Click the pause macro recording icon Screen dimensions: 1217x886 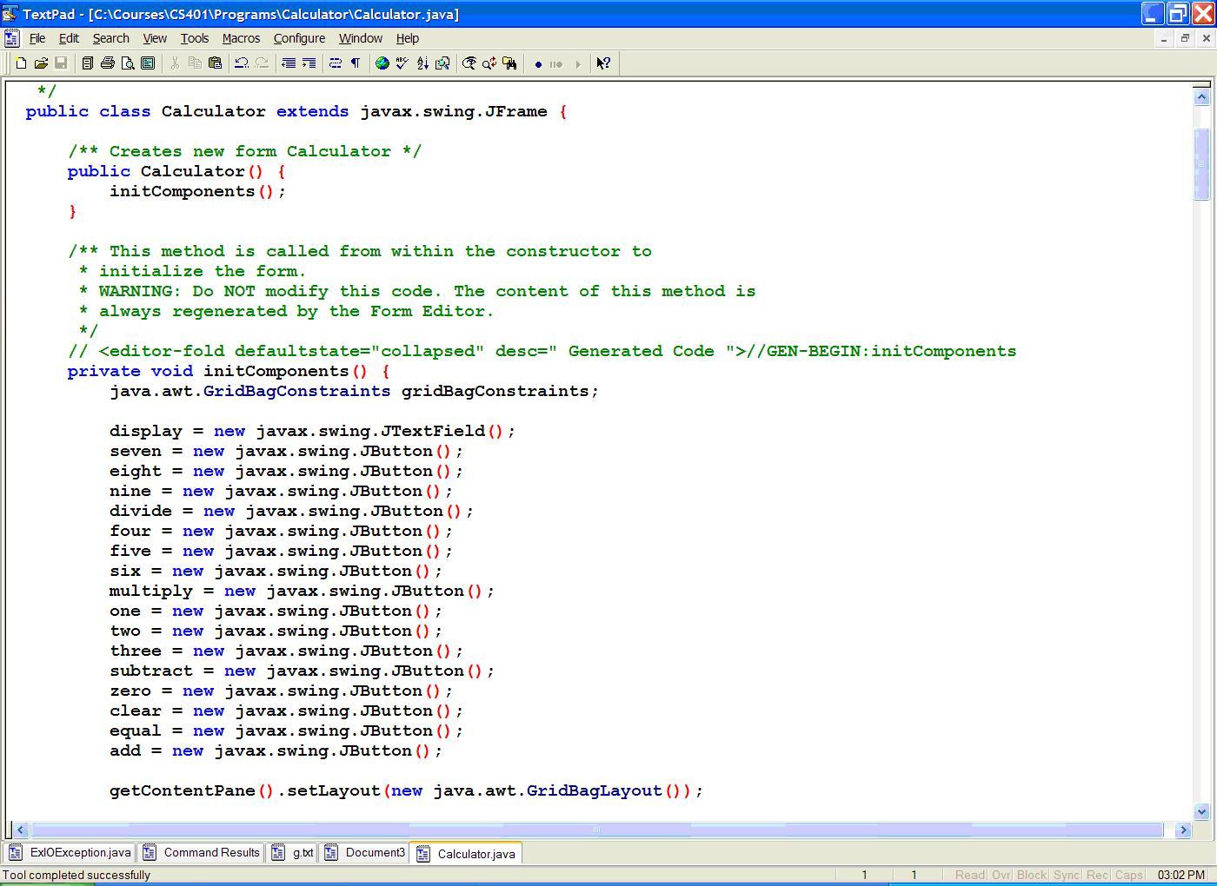(x=557, y=64)
